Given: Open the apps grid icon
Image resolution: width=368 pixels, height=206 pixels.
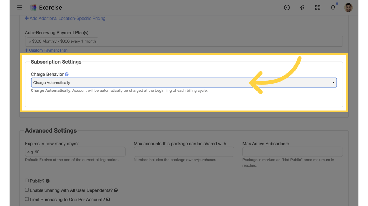Looking at the screenshot, I should click(x=317, y=7).
